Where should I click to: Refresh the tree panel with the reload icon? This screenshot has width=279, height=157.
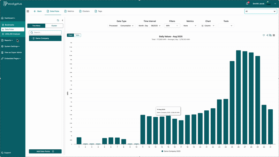58,20
